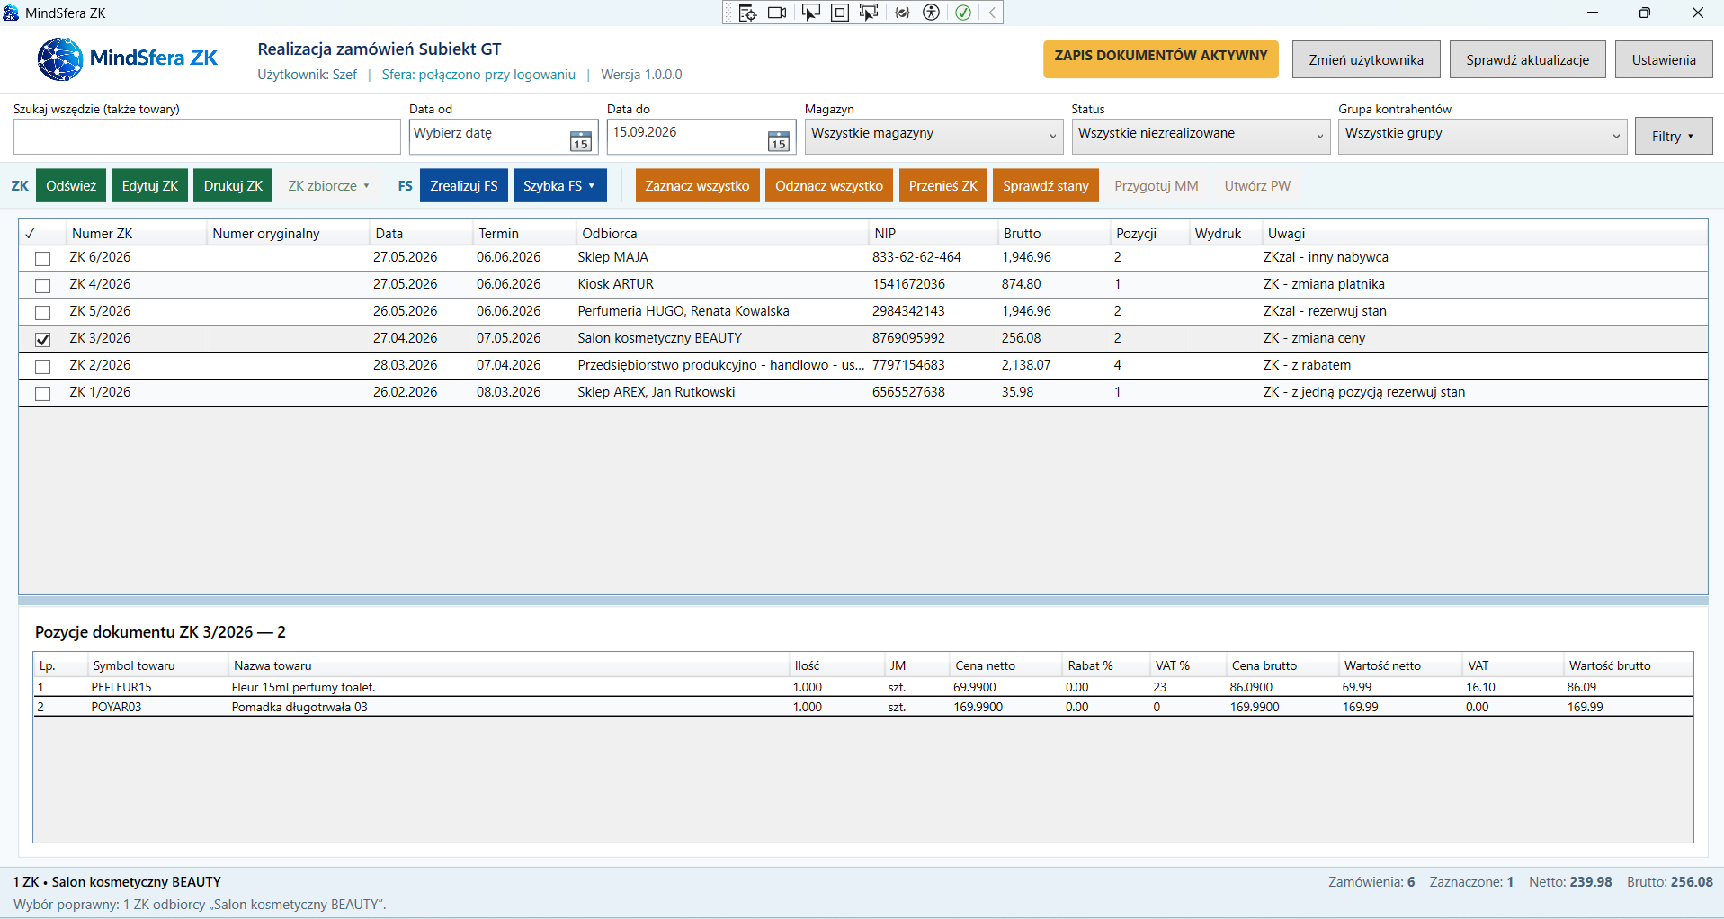Switch user via Zmień użytkownika

(x=1366, y=59)
